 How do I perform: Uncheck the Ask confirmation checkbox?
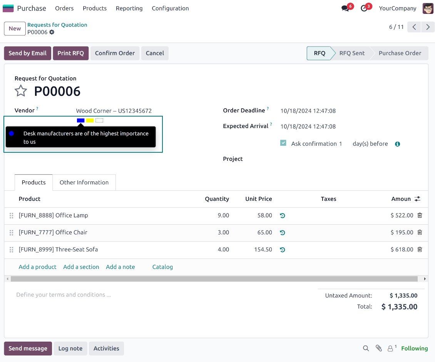283,143
